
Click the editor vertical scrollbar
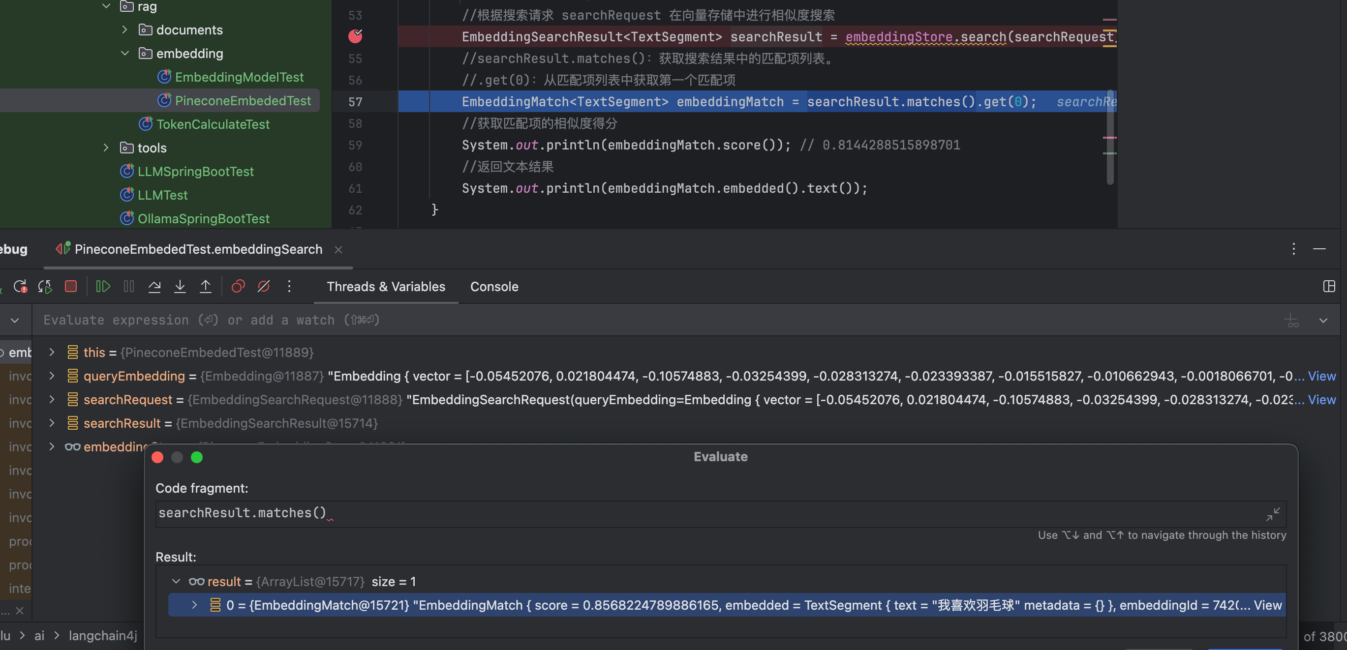click(1109, 138)
